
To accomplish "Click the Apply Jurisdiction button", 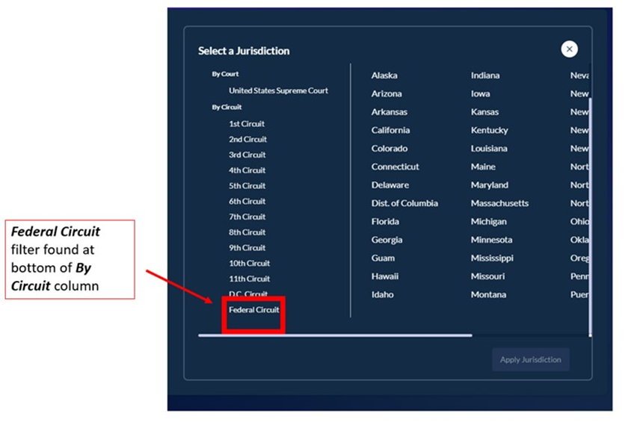I will 531,359.
